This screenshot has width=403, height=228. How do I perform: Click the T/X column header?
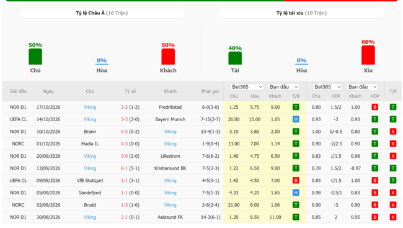coord(393,91)
